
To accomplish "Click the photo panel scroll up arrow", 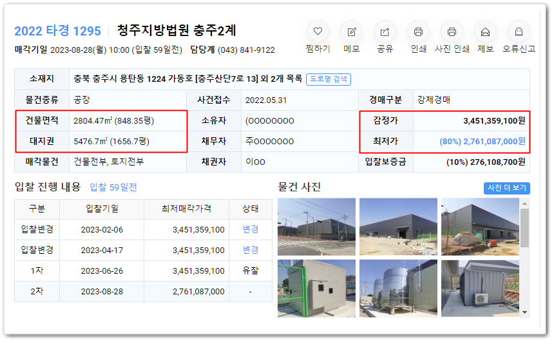I will (524, 204).
